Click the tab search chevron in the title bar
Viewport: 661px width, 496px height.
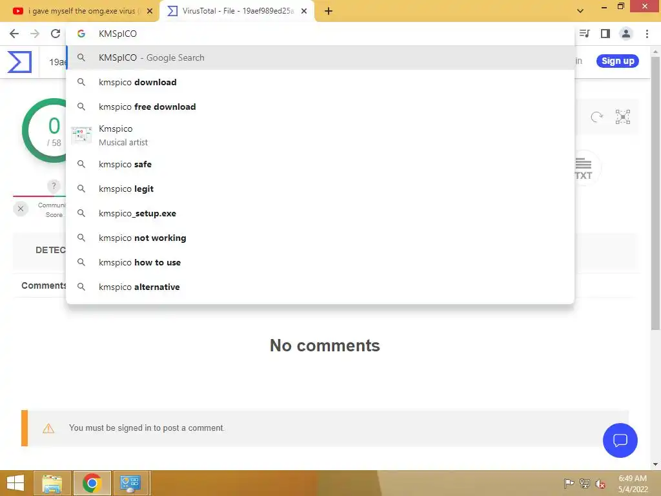(580, 11)
